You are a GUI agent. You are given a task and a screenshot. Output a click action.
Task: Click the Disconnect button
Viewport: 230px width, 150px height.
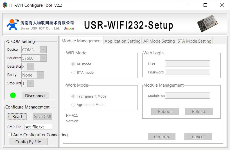35,96
